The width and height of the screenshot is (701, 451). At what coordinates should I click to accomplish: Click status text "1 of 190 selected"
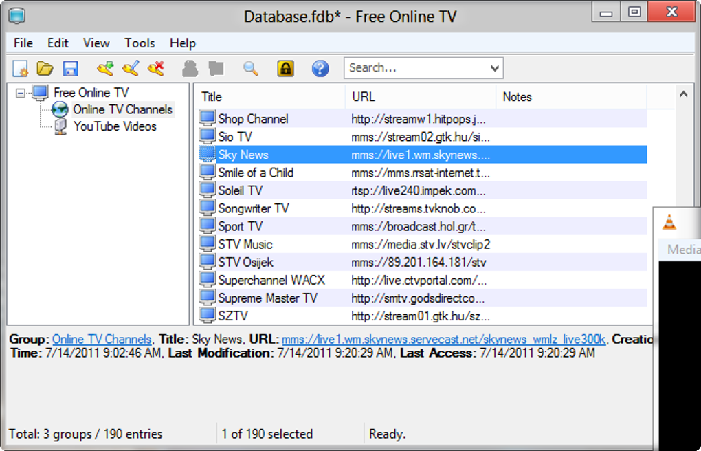pyautogui.click(x=267, y=434)
